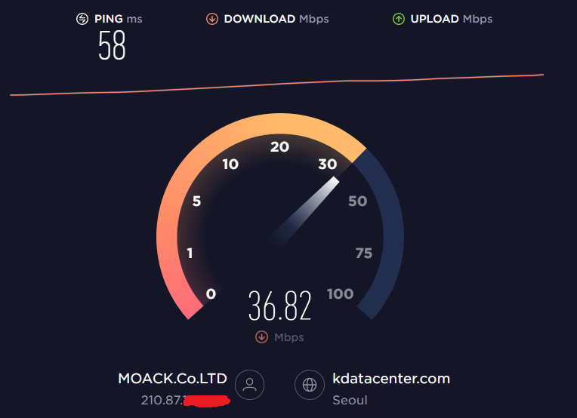The height and width of the screenshot is (418, 577).
Task: Click the 36.82 speed readout
Action: 280,306
